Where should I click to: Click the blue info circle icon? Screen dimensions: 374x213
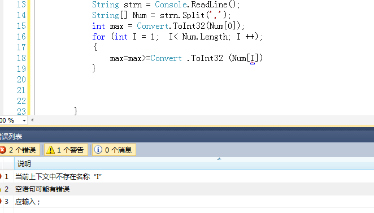click(x=98, y=150)
